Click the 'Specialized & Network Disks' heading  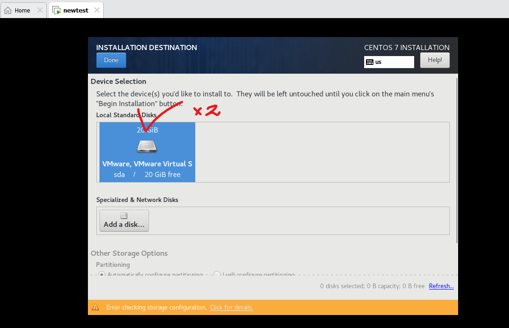coord(137,200)
